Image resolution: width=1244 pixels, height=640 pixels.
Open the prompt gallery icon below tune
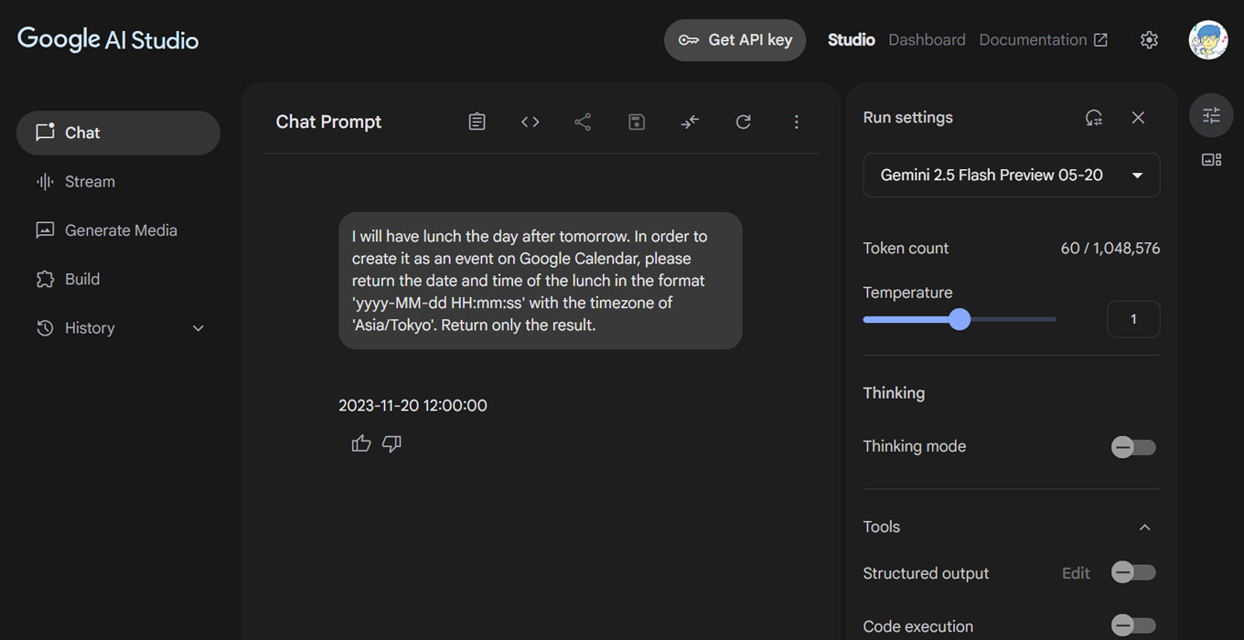coord(1211,160)
